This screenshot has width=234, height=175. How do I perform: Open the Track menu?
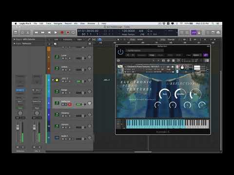(x=48, y=23)
